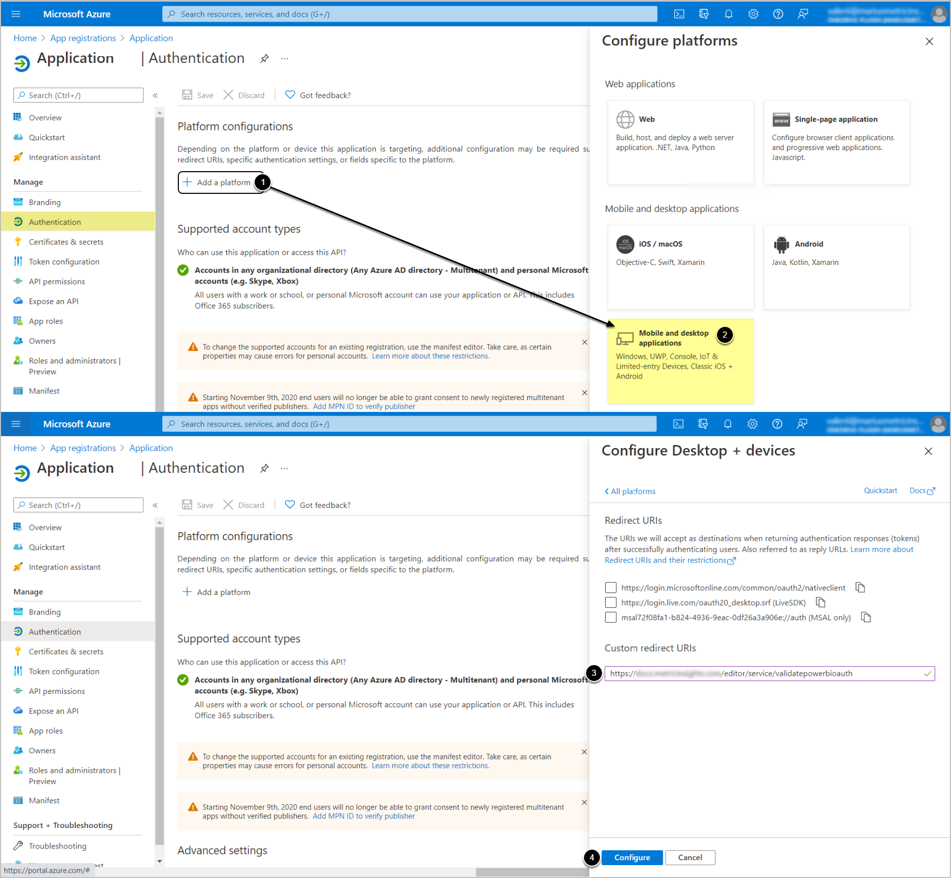Click Add a platform with Configure platforms open

(221, 183)
